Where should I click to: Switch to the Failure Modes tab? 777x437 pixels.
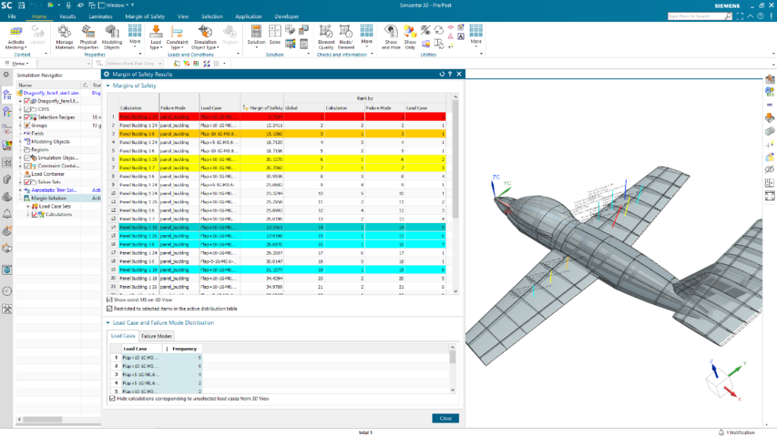coord(156,335)
